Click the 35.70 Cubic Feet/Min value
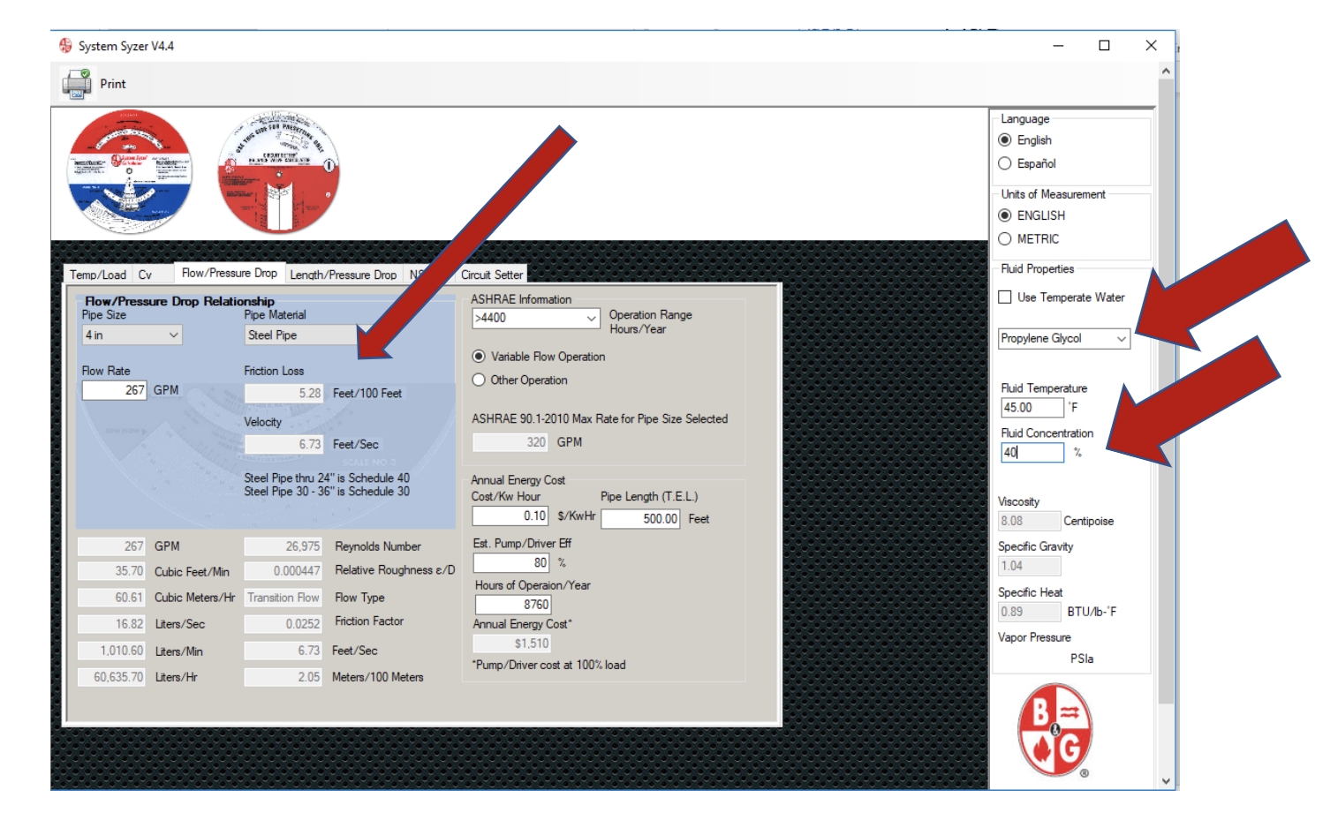The width and height of the screenshot is (1323, 828). (x=111, y=571)
